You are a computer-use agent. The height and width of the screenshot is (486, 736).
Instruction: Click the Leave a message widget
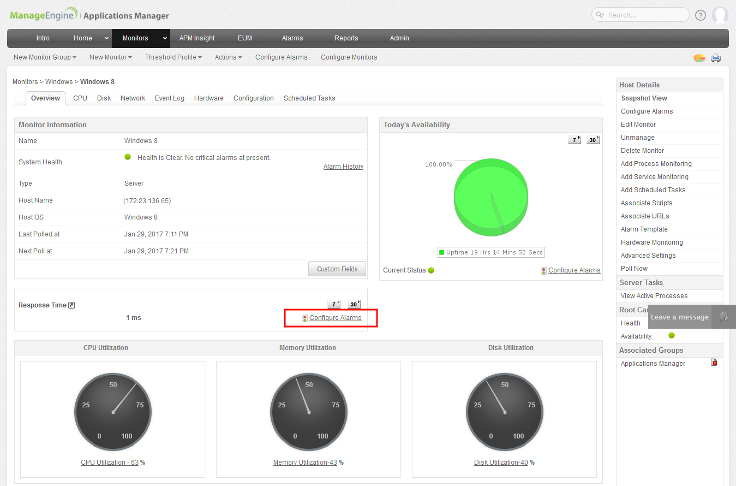(692, 317)
